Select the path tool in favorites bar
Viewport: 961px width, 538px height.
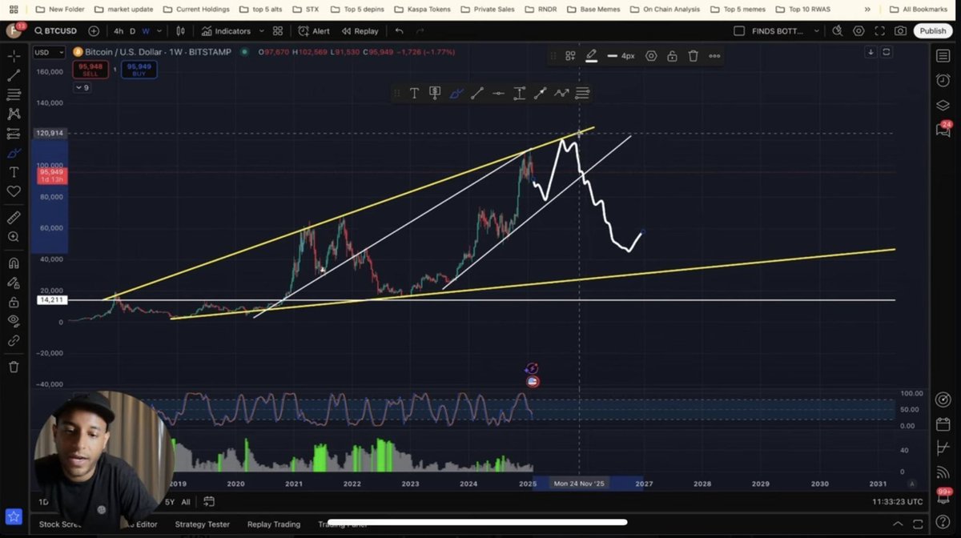click(x=561, y=94)
